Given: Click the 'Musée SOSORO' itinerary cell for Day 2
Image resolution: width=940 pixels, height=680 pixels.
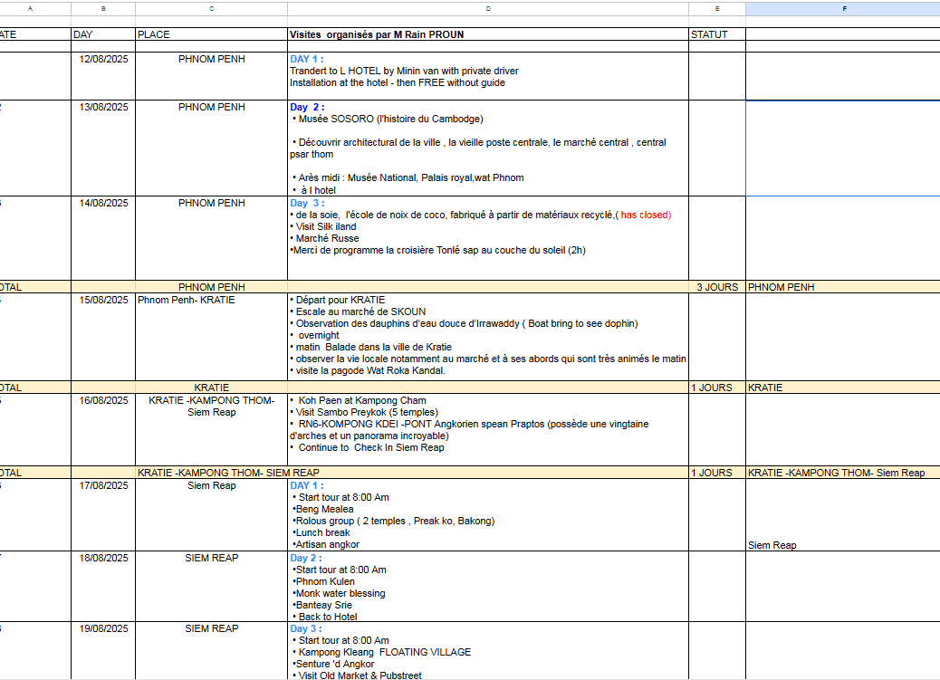Looking at the screenshot, I should pos(488,148).
